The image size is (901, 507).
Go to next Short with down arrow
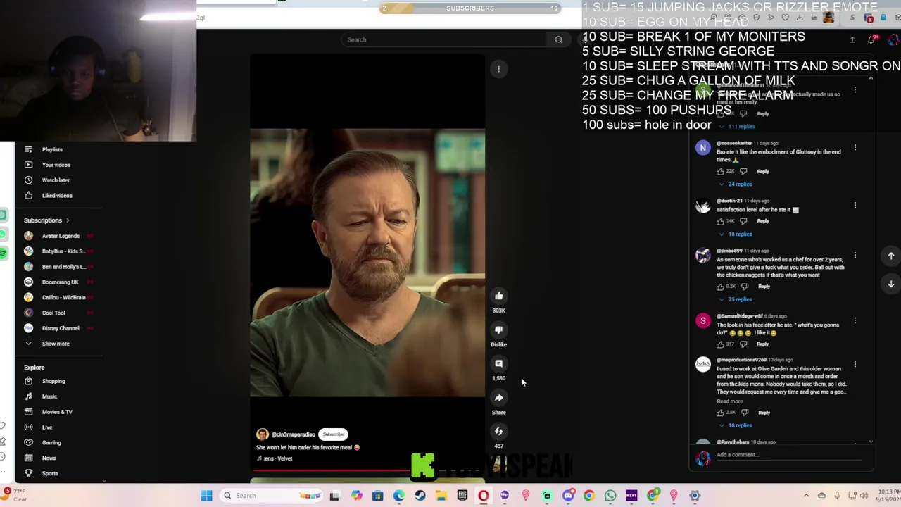click(890, 284)
